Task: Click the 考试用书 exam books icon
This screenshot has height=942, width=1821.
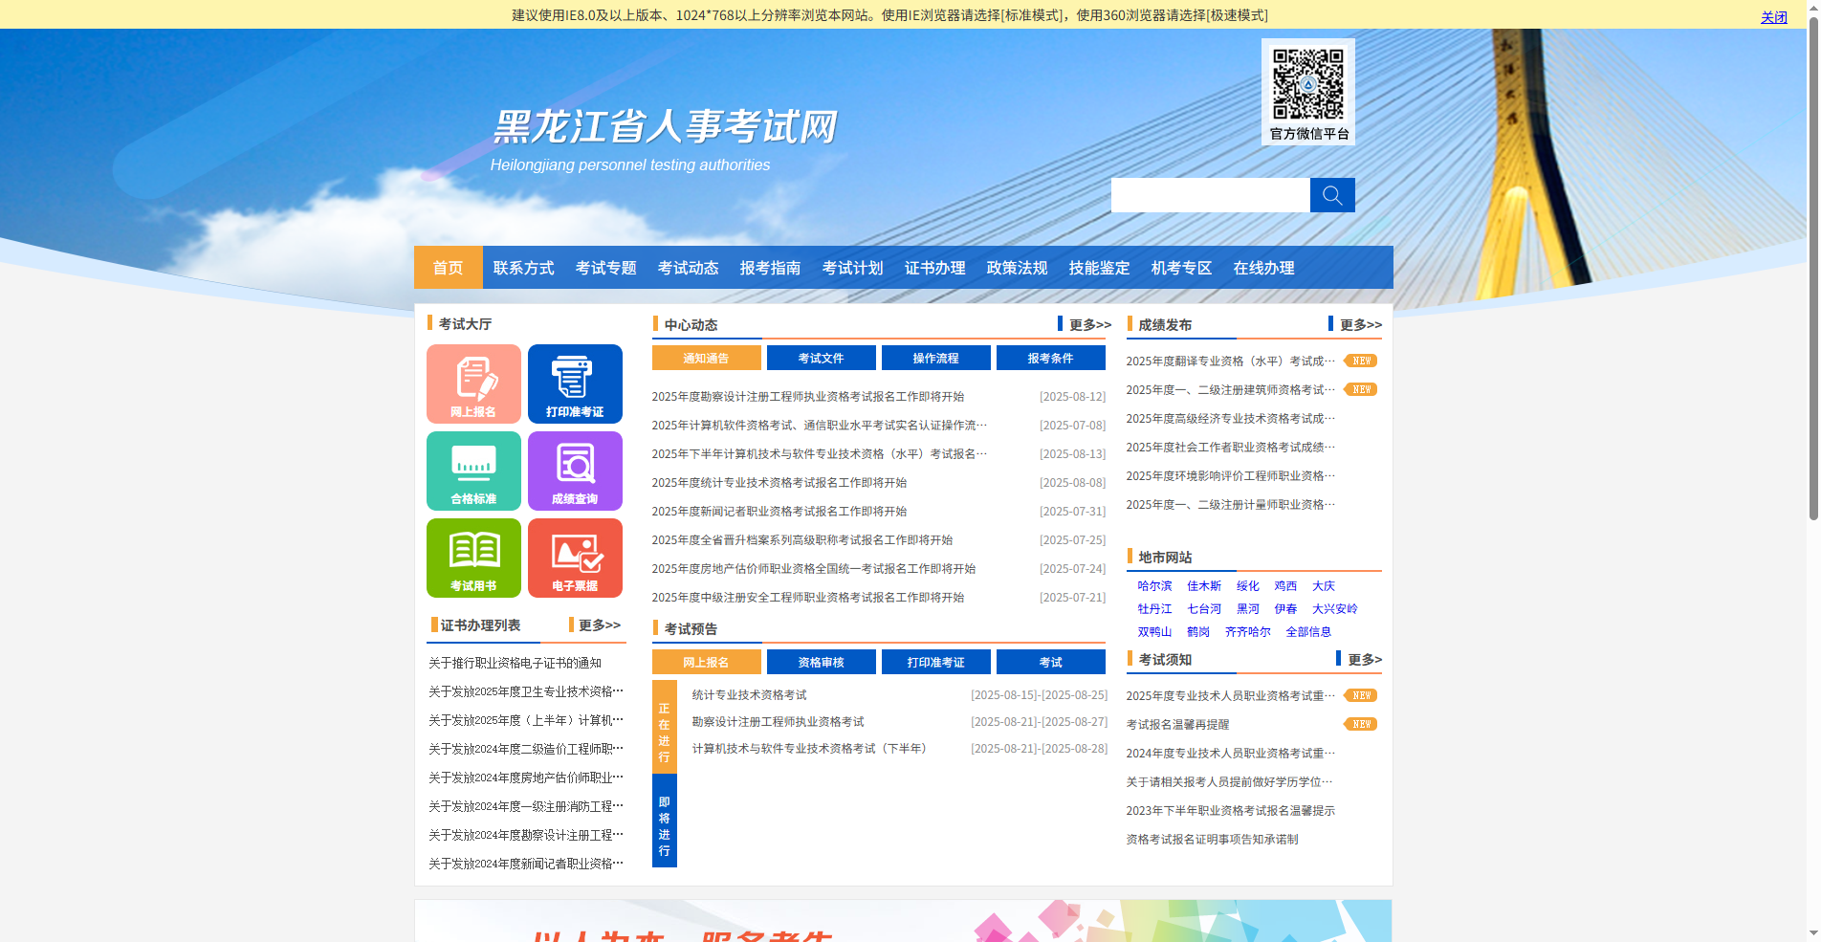Action: point(473,558)
